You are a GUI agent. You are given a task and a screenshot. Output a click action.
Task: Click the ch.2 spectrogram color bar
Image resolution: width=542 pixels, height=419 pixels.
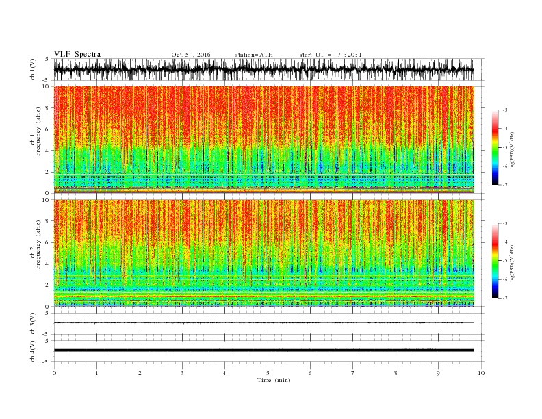[495, 261]
